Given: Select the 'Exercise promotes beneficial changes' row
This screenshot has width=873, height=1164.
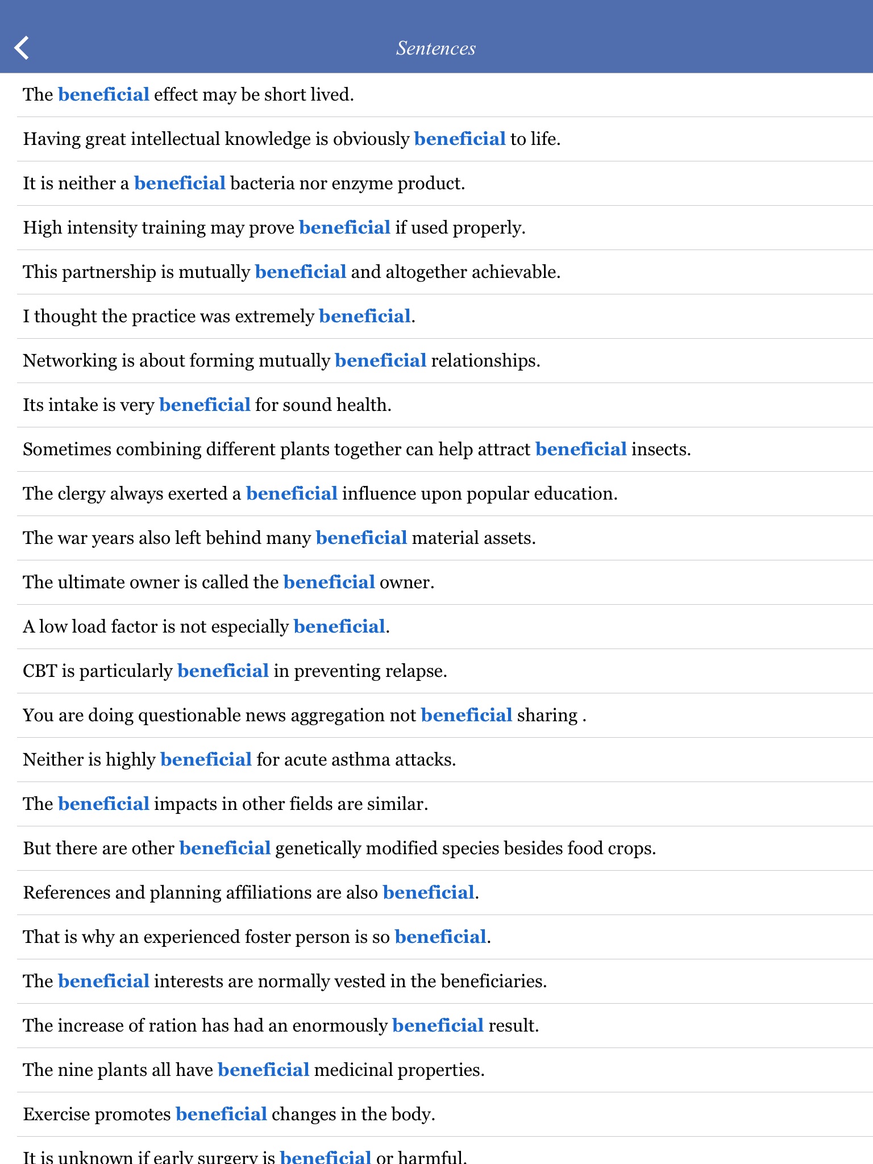Looking at the screenshot, I should pyautogui.click(x=228, y=1115).
